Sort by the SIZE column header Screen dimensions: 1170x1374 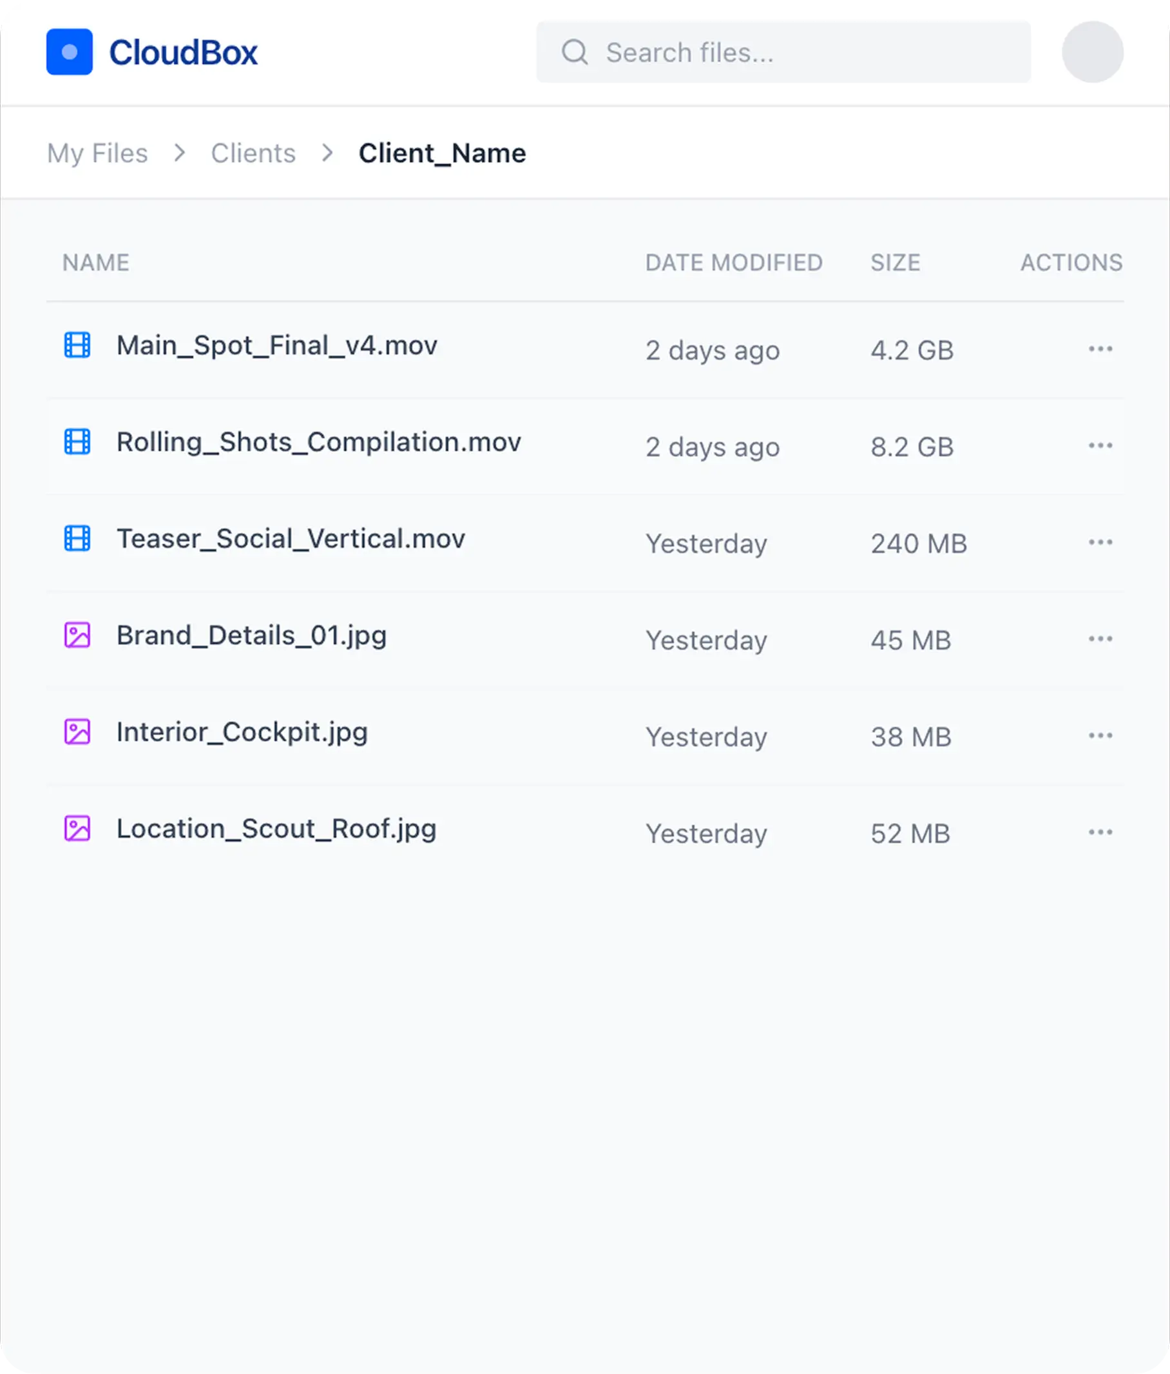(895, 262)
